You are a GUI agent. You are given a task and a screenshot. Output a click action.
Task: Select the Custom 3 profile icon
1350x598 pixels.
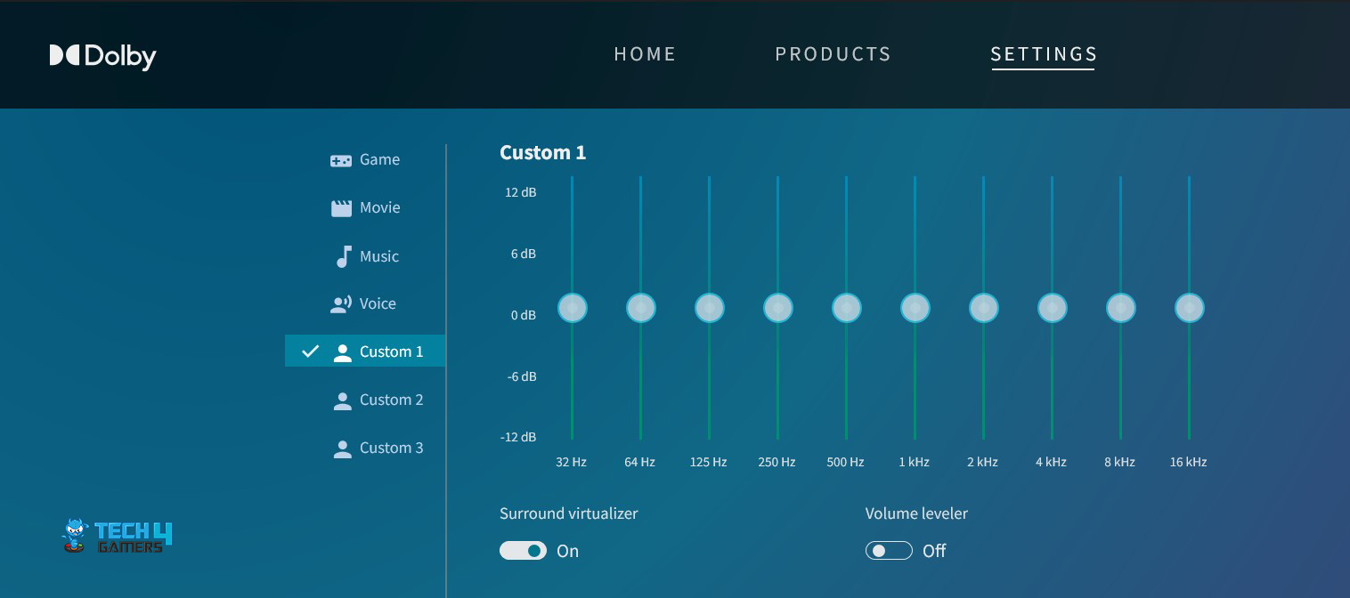pyautogui.click(x=342, y=448)
